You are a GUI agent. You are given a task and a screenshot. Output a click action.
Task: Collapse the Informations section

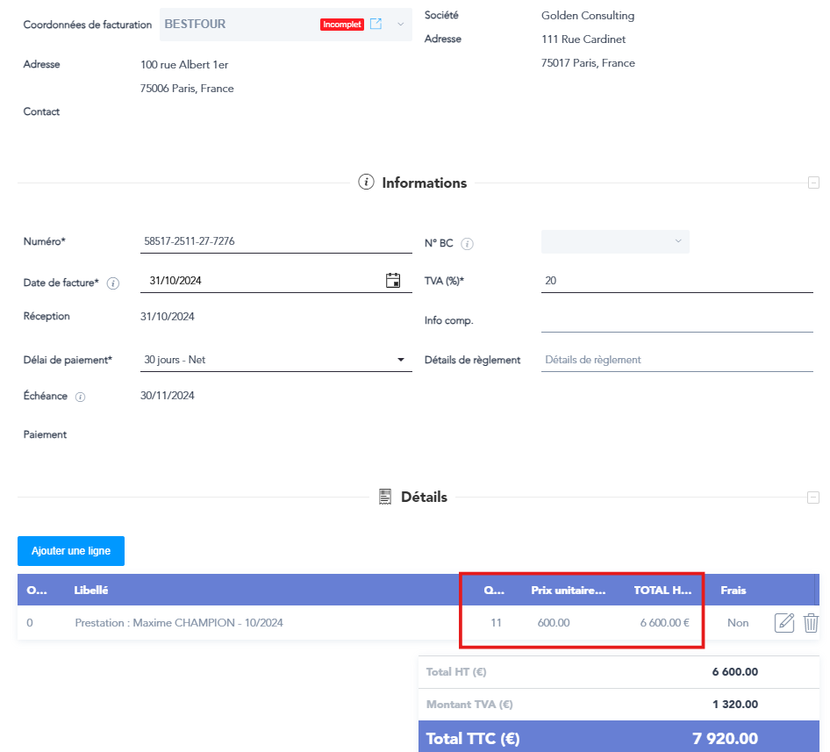pos(813,183)
